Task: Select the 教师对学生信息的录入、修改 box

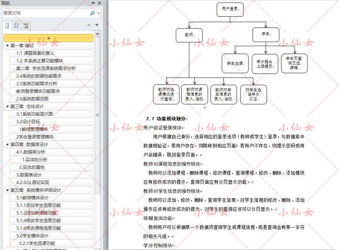Action: 224,95
